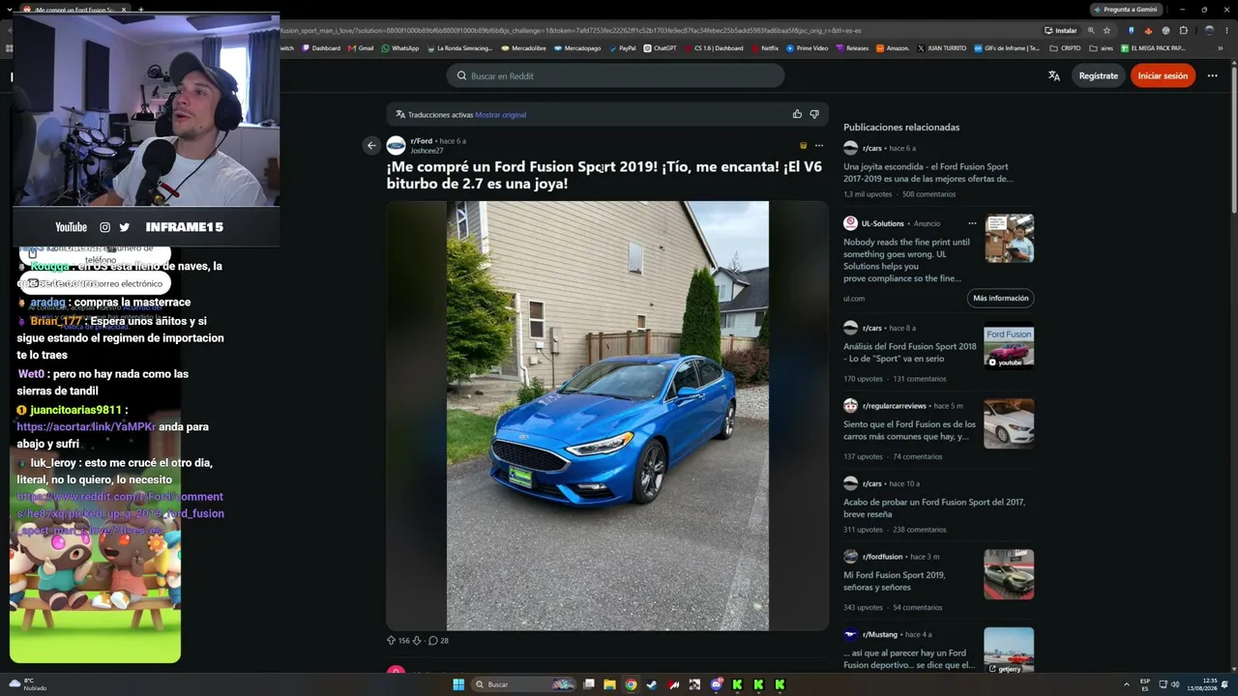The width and height of the screenshot is (1238, 696).
Task: Open the Joshcee27 author profile
Action: 427,151
